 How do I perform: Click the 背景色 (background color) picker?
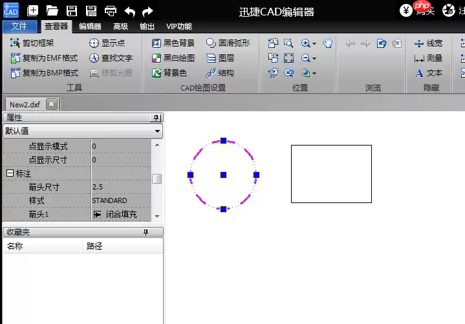(169, 73)
